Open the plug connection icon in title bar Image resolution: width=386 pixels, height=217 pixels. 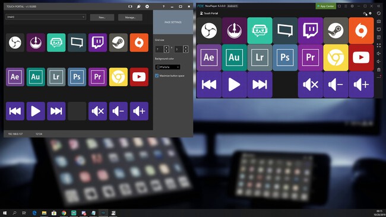click(138, 7)
